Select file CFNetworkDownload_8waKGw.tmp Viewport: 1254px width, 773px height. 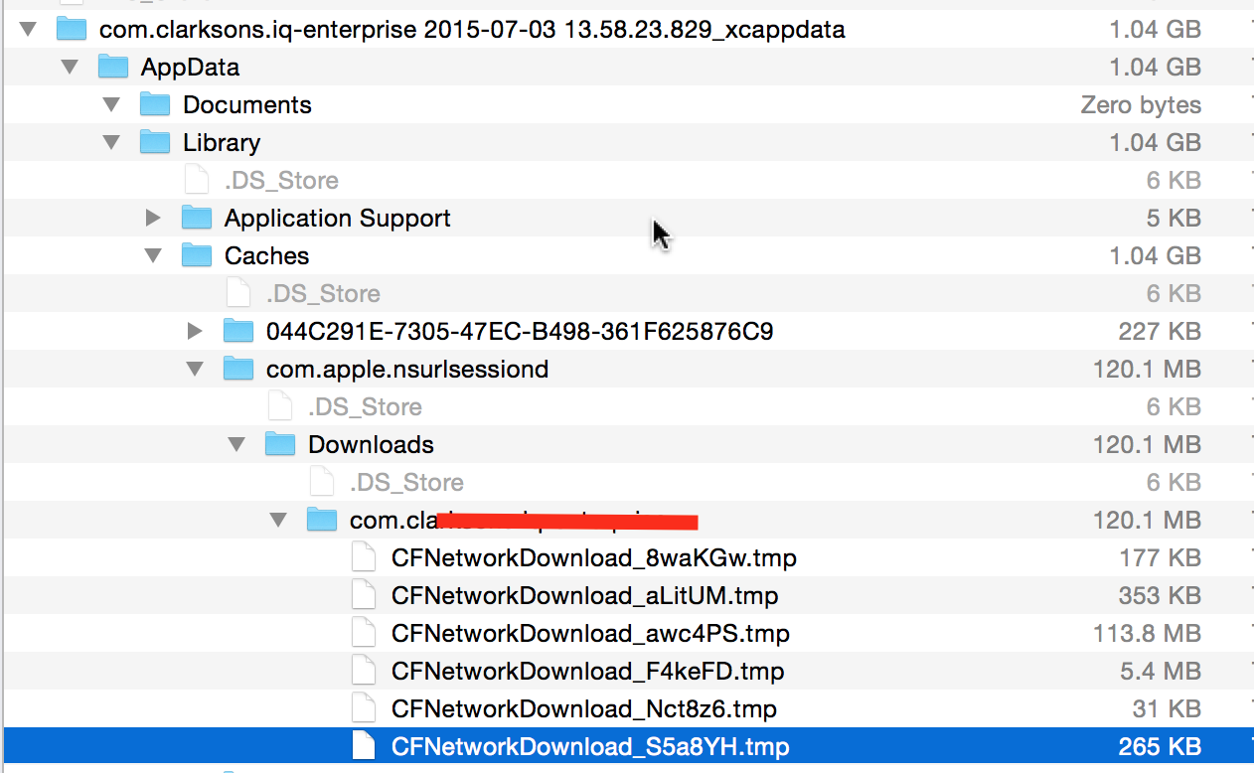point(594,558)
